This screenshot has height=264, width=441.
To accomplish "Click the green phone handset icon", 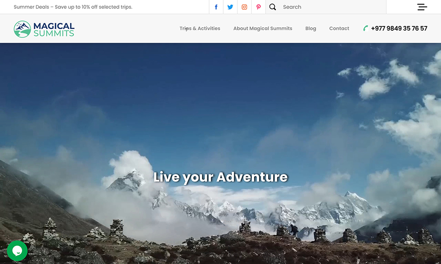I will click(366, 29).
